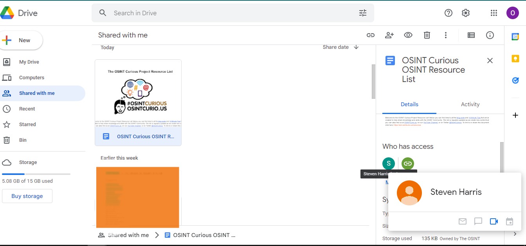This screenshot has width=526, height=246.
Task: Click the Preview eye icon
Action: (x=408, y=35)
